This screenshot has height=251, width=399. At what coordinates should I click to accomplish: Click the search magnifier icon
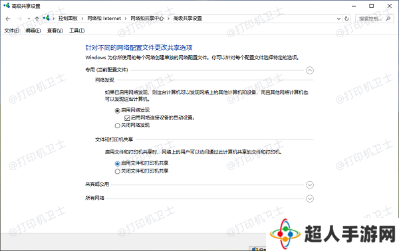(388, 19)
